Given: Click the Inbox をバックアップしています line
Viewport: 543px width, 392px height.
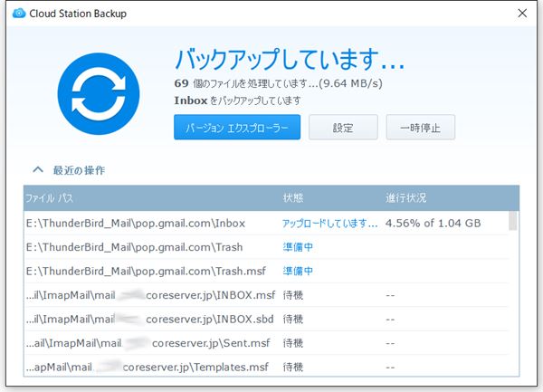Looking at the screenshot, I should pyautogui.click(x=237, y=100).
